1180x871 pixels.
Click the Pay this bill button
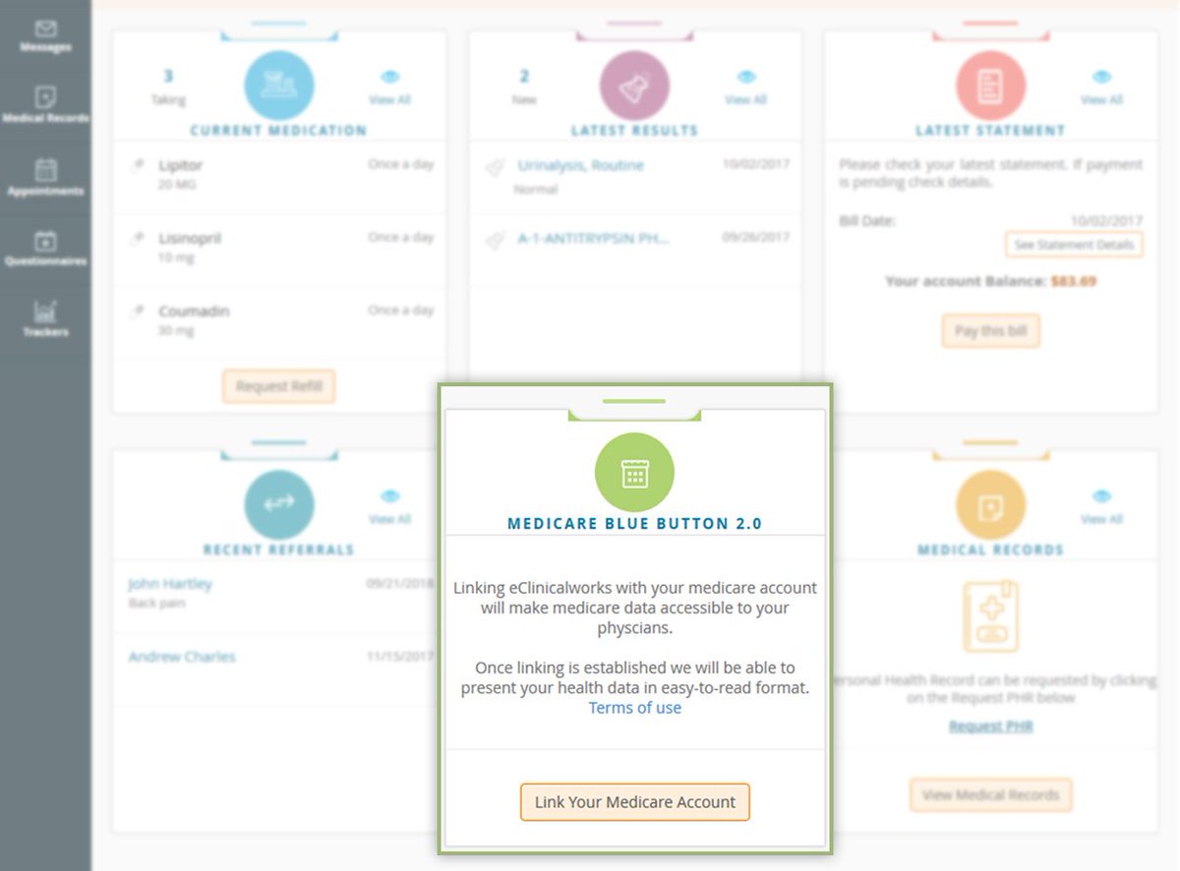point(990,331)
